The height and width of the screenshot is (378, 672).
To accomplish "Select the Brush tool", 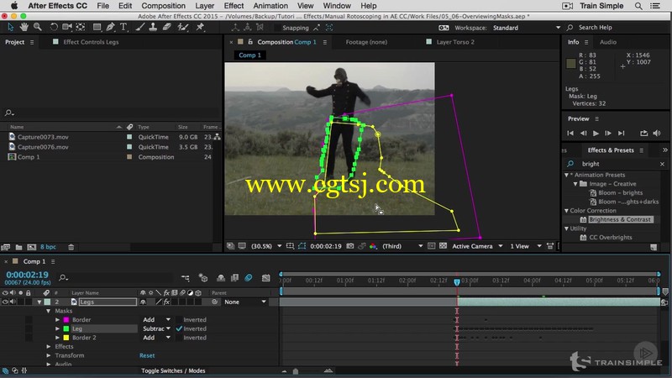I will (140, 27).
